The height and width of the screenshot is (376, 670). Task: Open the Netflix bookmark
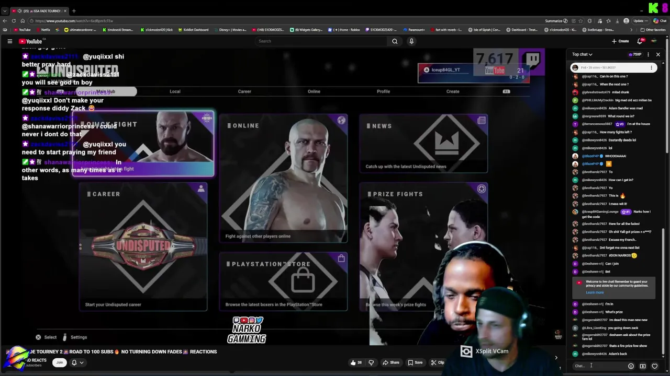click(43, 30)
